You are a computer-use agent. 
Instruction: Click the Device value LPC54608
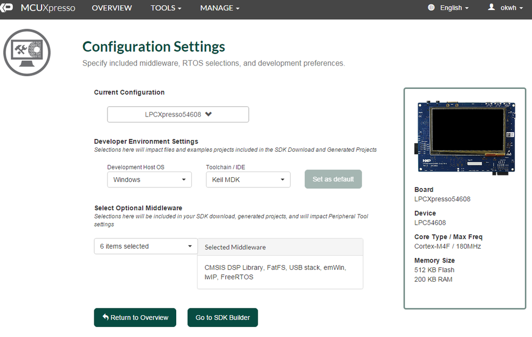[430, 223]
